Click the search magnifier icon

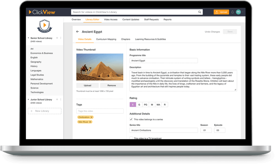[x=199, y=12]
